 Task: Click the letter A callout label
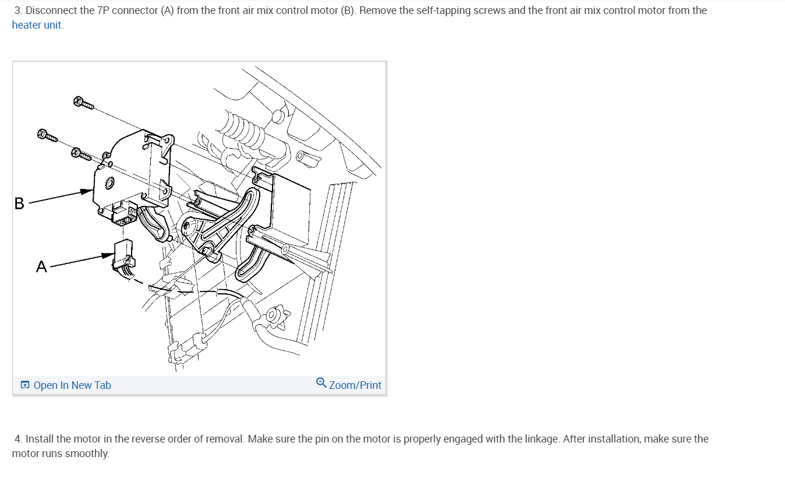pos(41,267)
